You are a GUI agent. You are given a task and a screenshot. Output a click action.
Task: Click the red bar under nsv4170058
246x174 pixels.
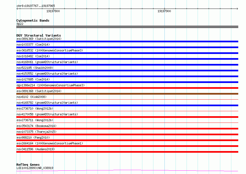point(127,117)
